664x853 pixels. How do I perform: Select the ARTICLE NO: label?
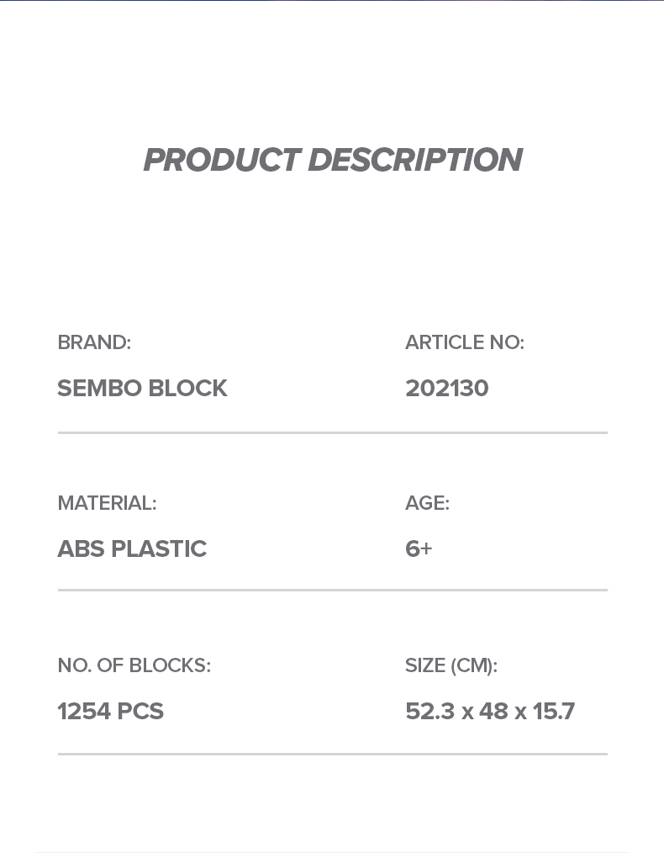465,342
